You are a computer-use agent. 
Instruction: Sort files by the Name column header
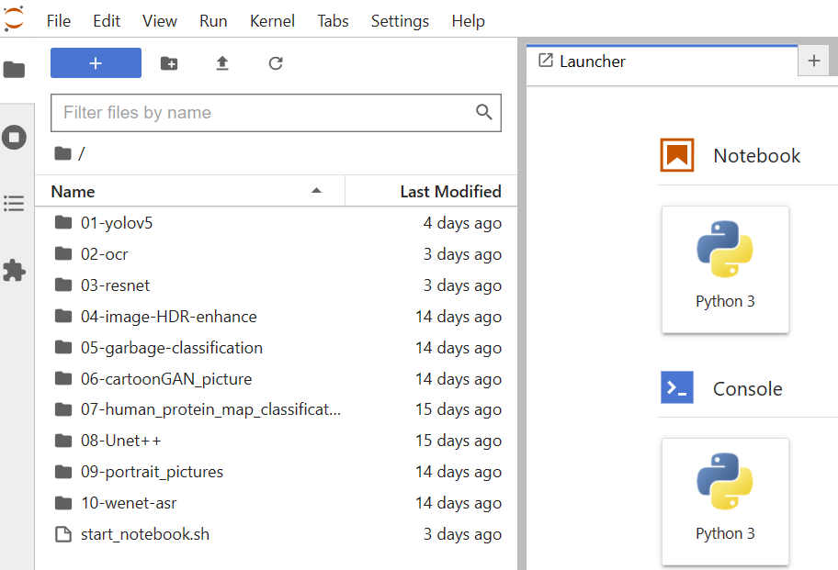[189, 191]
